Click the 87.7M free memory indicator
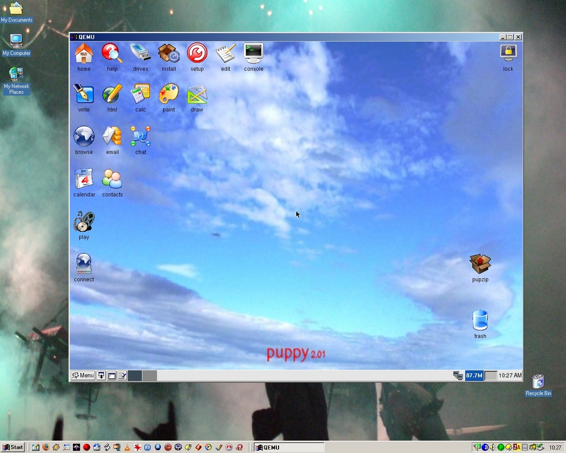This screenshot has width=566, height=453. [x=474, y=376]
